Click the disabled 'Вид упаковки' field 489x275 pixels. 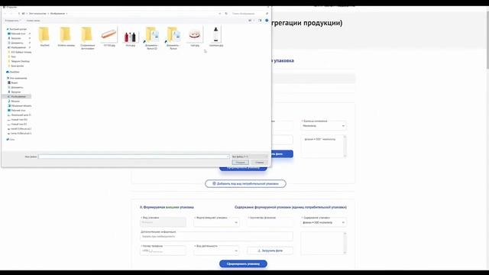click(163, 222)
